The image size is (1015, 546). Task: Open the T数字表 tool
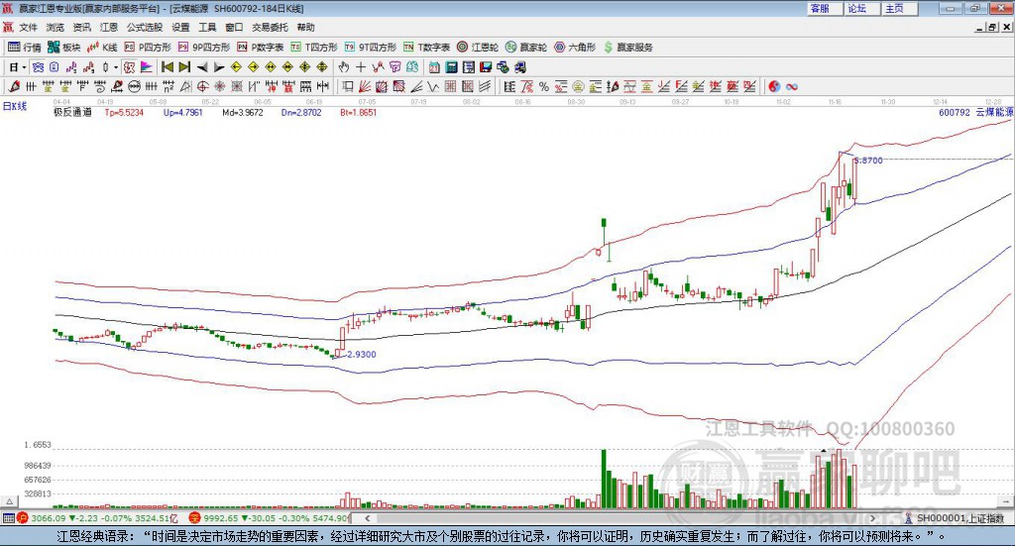tap(426, 48)
